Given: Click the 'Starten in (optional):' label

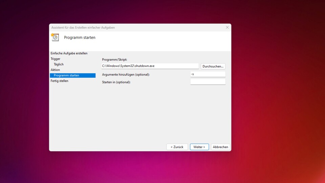Looking at the screenshot, I should pos(116,82).
